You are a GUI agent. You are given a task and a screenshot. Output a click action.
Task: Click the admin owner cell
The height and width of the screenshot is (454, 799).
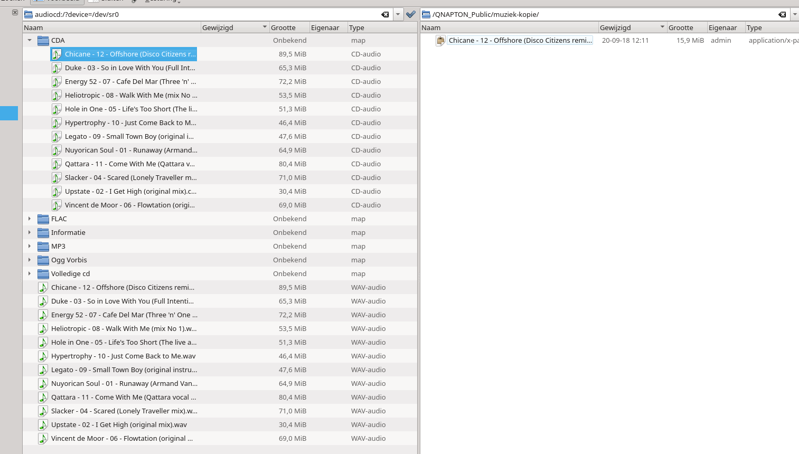[721, 40]
